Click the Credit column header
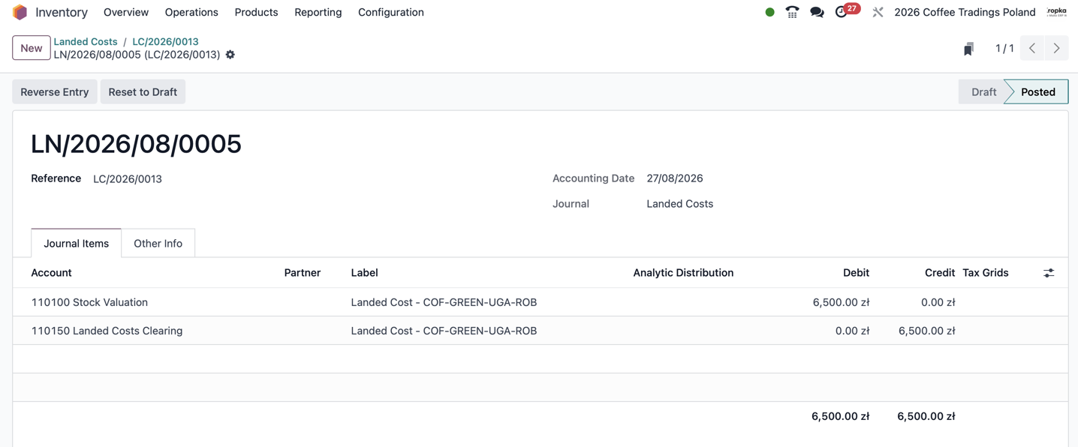 point(940,273)
